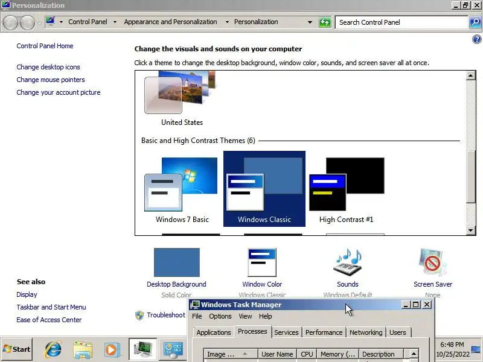Launch Internet Explorer from taskbar
Image resolution: width=483 pixels, height=362 pixels.
[x=53, y=349]
